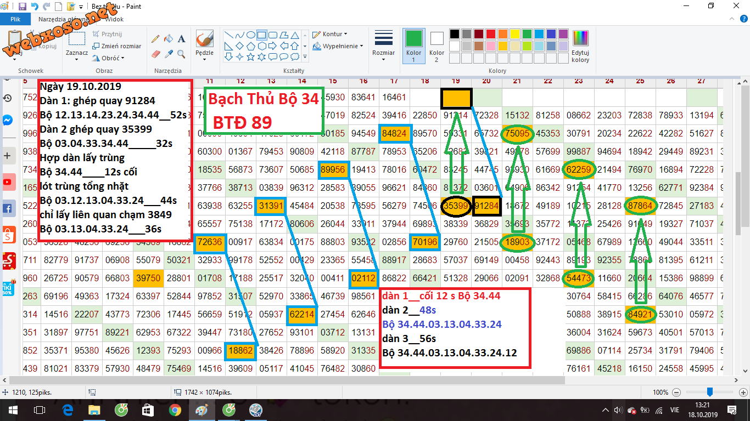Launch Microsoft Edge from the taskbar

[68, 409]
